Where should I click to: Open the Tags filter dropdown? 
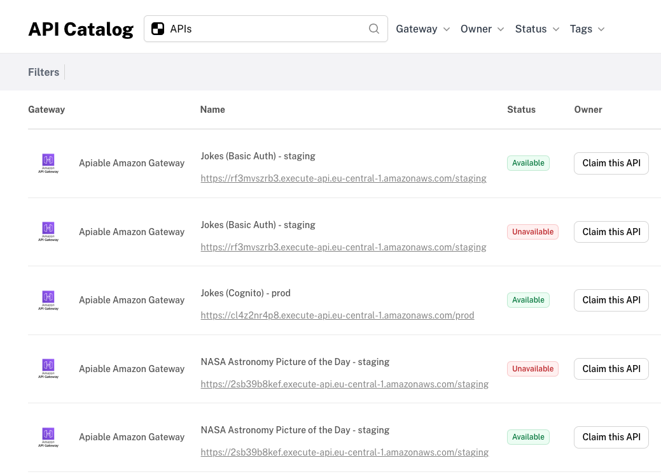pyautogui.click(x=587, y=29)
